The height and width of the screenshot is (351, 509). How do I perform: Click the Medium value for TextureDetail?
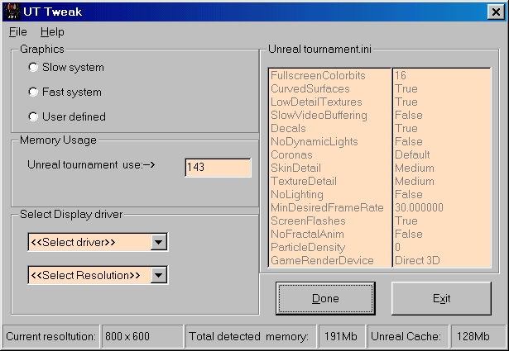point(415,182)
